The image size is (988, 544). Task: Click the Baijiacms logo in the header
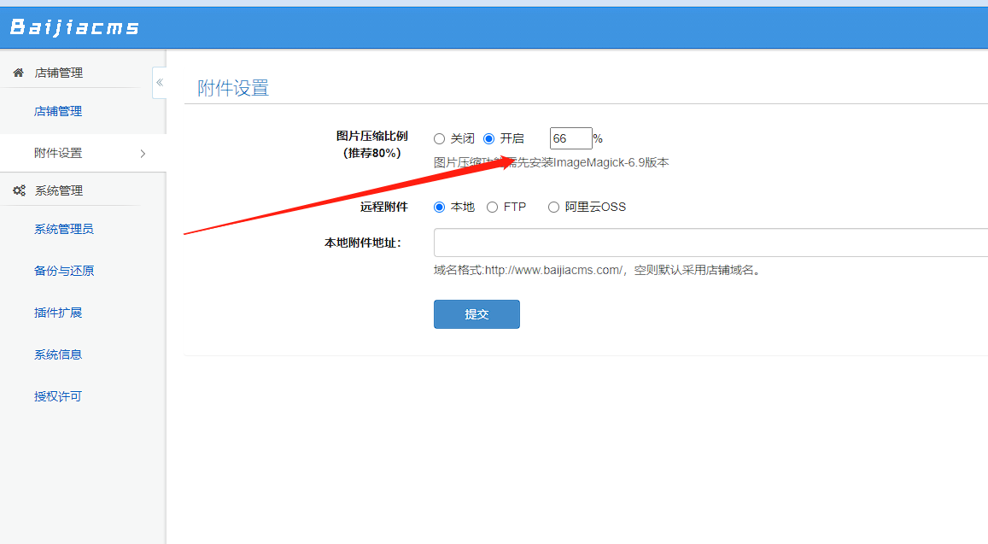click(73, 26)
